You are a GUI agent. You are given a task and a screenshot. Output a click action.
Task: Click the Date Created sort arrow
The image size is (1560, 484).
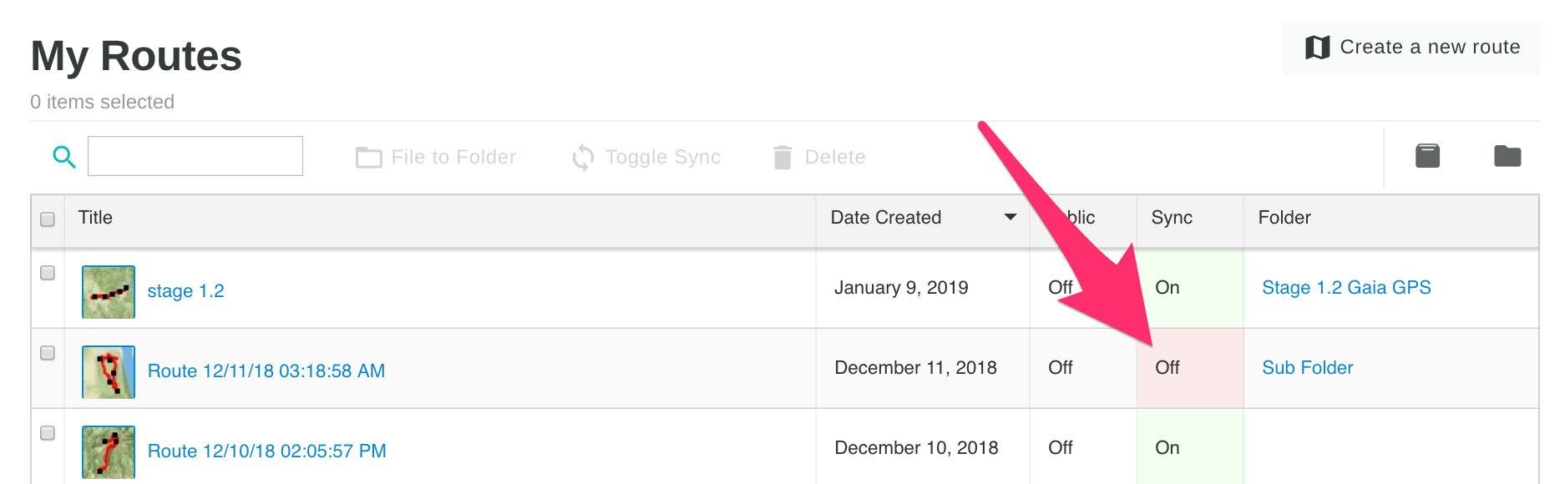[1010, 217]
